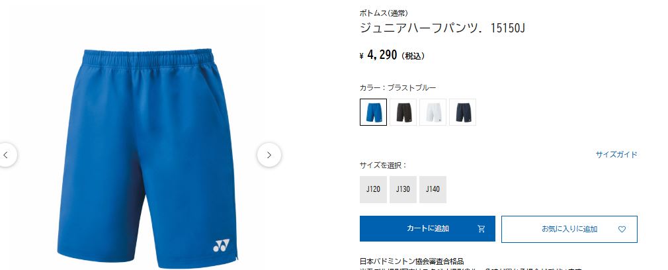668x270 pixels.
Task: Select the blast blue shorts color
Action: pyautogui.click(x=373, y=112)
